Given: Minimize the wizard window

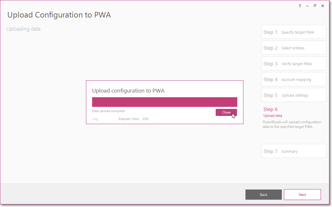Looking at the screenshot, I should (307, 6).
